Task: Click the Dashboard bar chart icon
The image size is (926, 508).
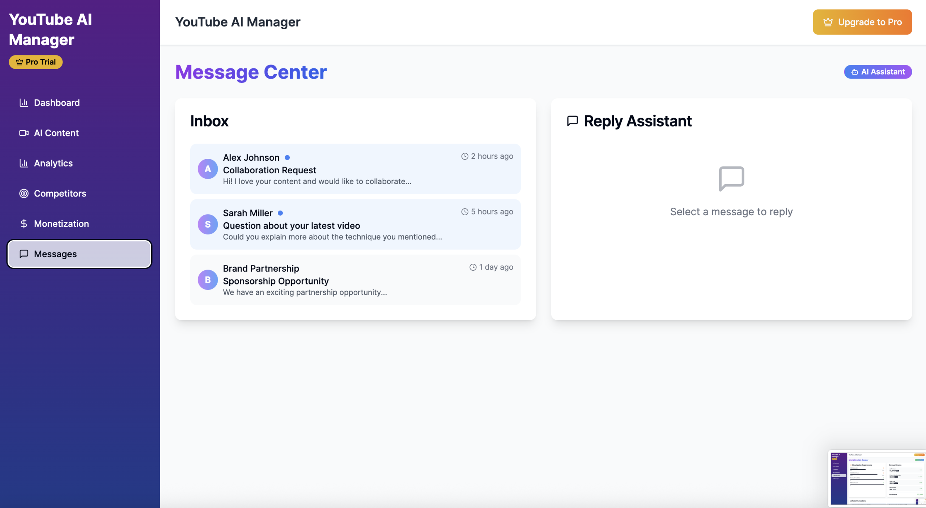Action: click(24, 103)
